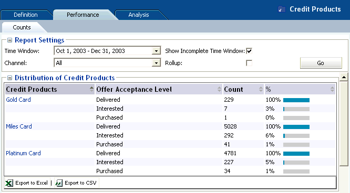Click the Miles Card Delivered percentage bar
This screenshot has width=350, height=193.
[296, 127]
